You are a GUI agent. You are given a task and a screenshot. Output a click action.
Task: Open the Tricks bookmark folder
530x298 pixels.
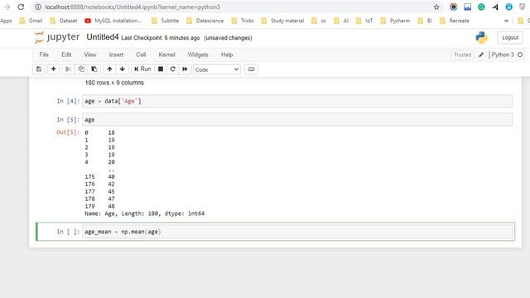click(243, 21)
